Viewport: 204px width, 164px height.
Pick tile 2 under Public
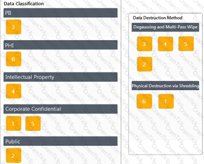(x=13, y=155)
